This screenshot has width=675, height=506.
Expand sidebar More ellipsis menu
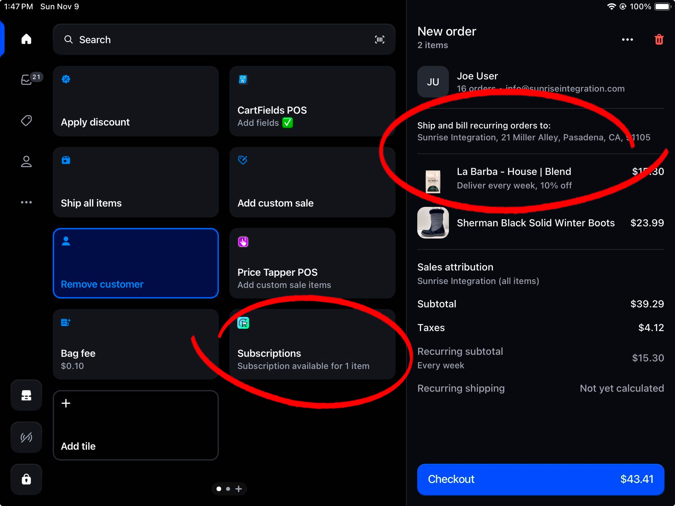pos(26,202)
